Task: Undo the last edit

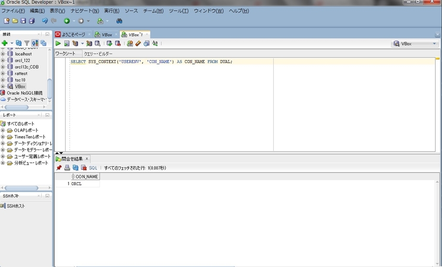Action: 44,21
